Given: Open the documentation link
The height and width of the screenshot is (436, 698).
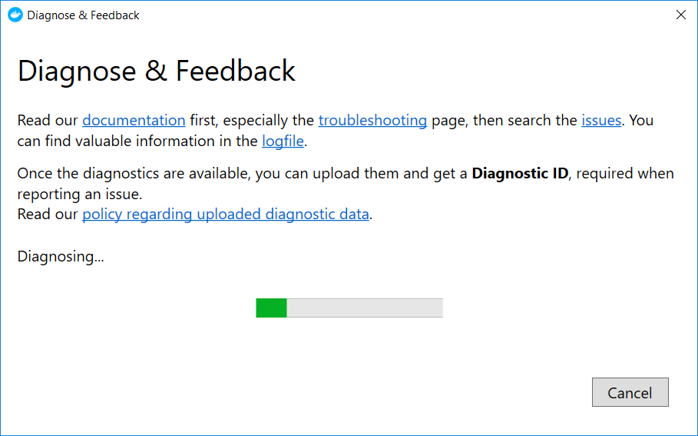Looking at the screenshot, I should [134, 120].
